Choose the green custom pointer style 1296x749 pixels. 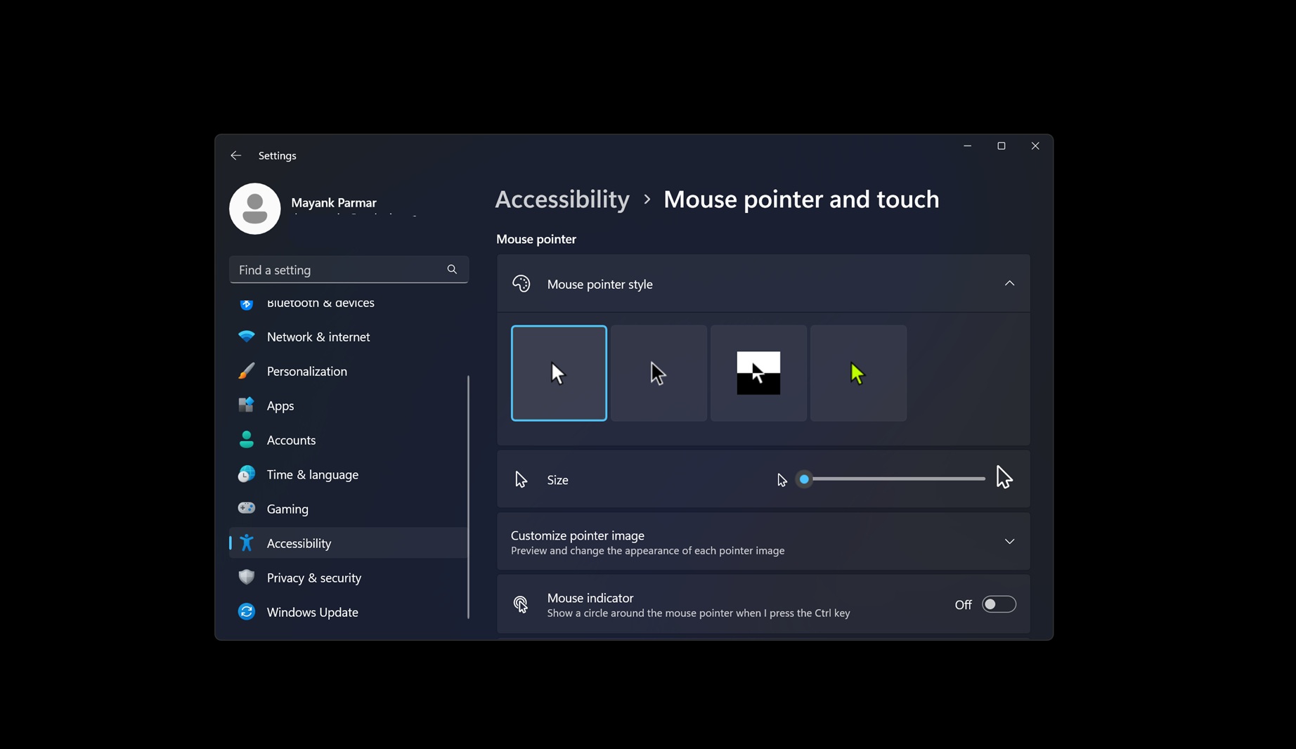point(858,373)
